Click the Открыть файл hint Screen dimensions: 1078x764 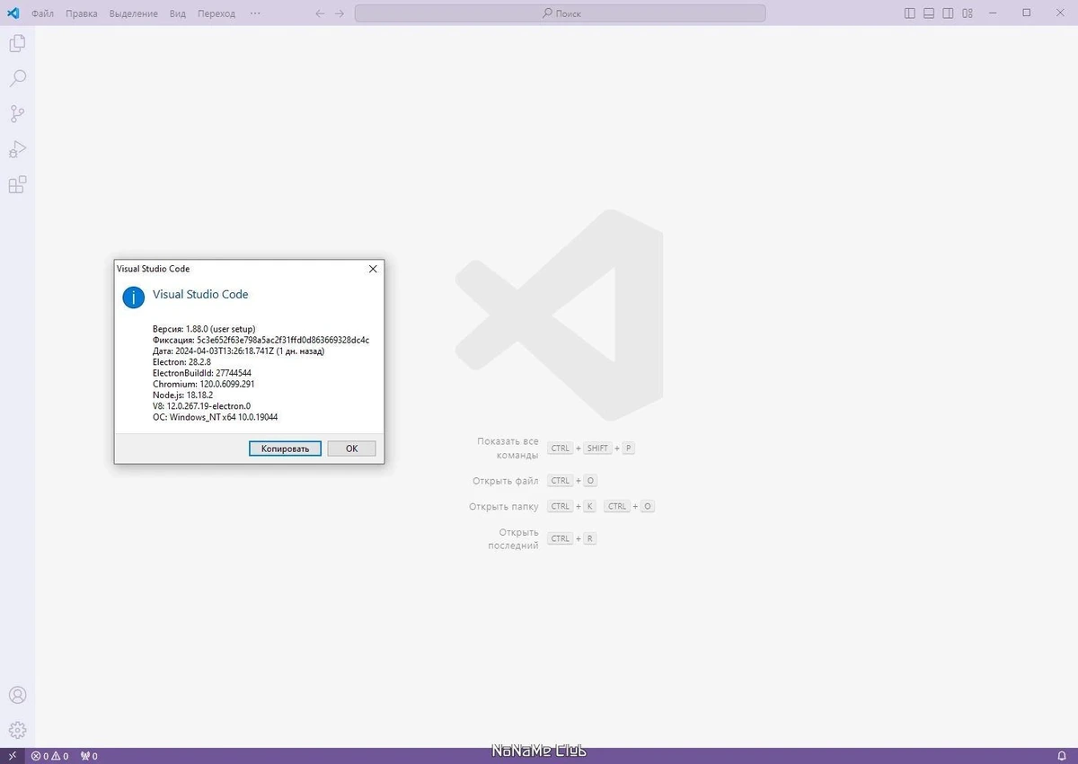505,481
